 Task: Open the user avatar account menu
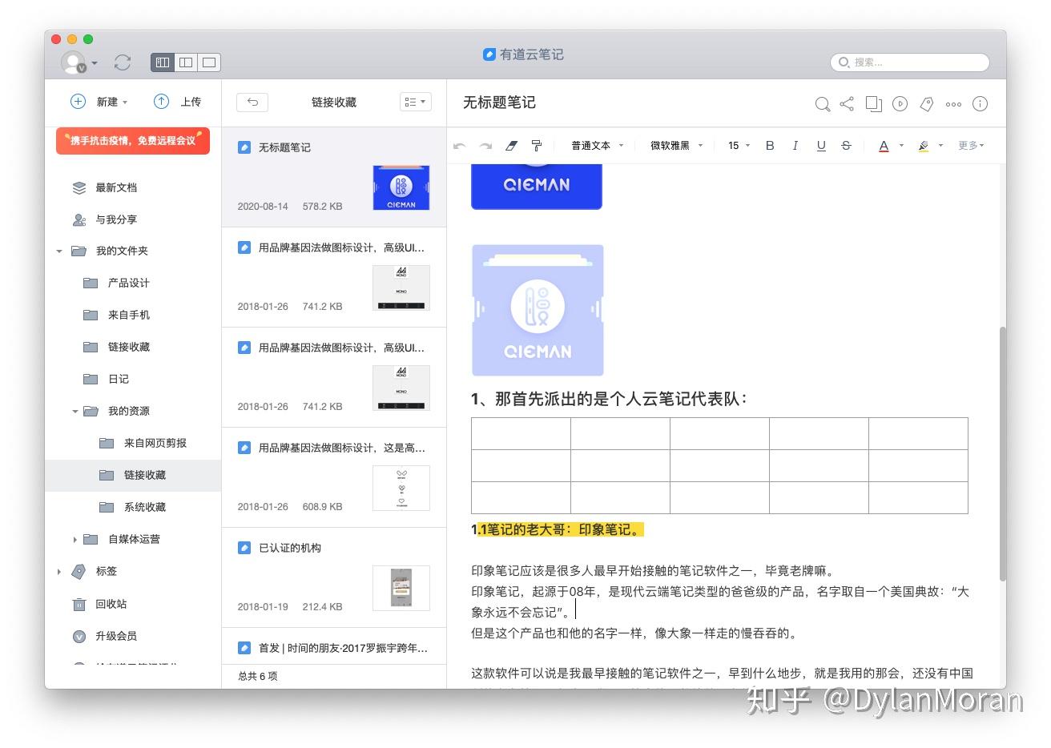coord(79,62)
